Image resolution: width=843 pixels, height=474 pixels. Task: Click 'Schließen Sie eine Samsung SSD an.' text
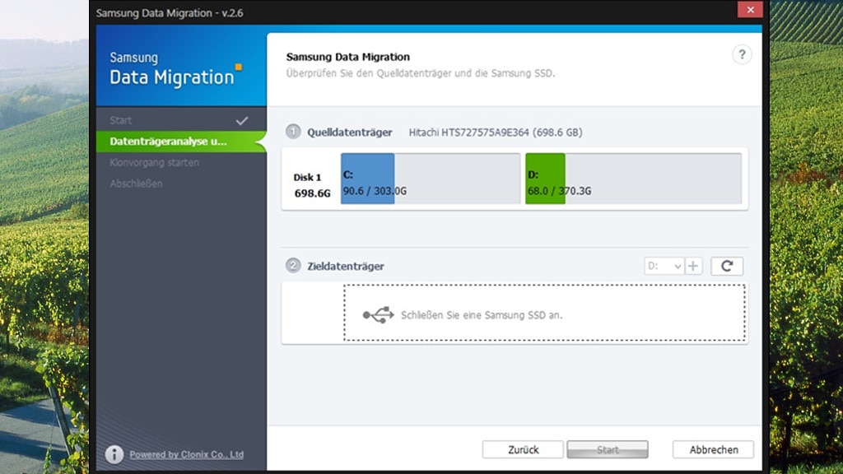click(x=481, y=315)
